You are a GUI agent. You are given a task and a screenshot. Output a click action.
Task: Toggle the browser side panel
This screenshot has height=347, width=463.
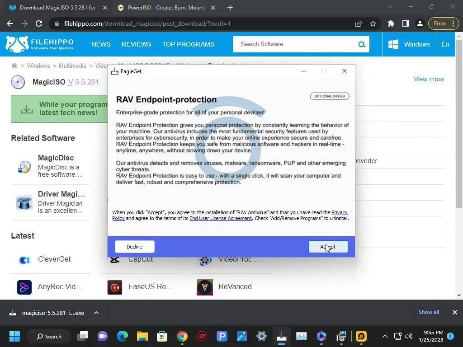pyautogui.click(x=406, y=23)
